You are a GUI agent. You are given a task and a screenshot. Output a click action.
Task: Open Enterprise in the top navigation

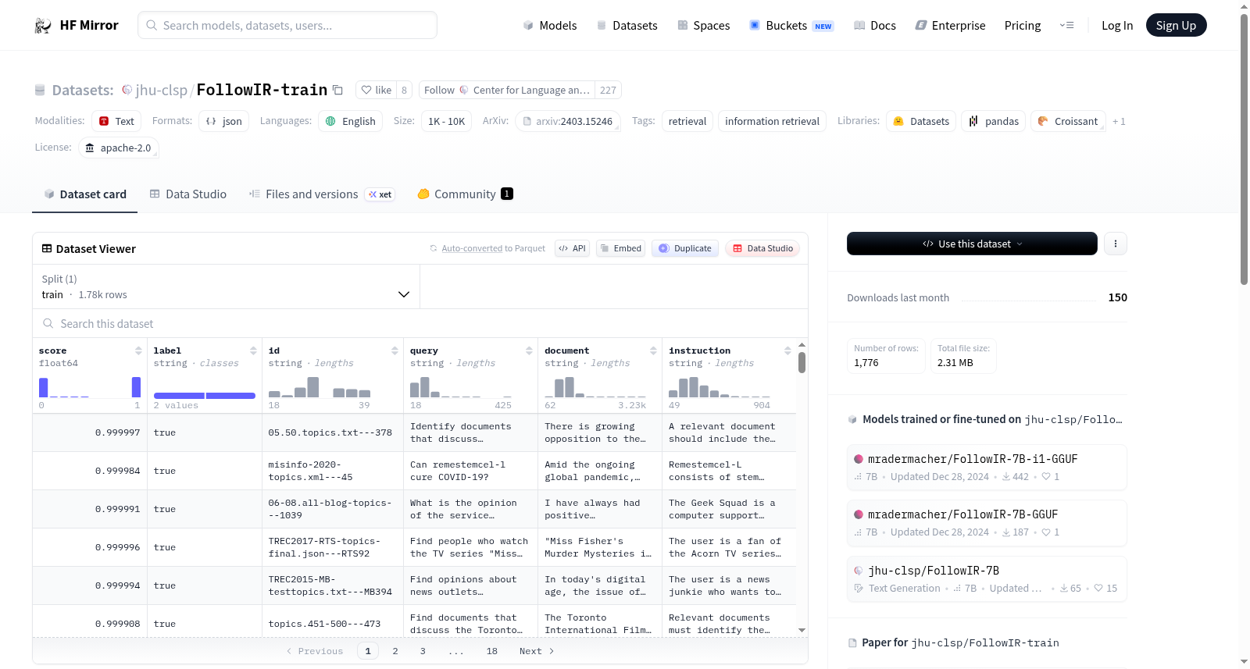[950, 26]
